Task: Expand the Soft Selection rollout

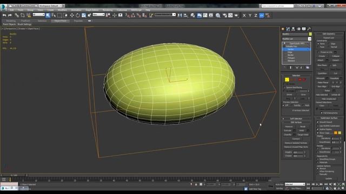Action: (x=296, y=119)
